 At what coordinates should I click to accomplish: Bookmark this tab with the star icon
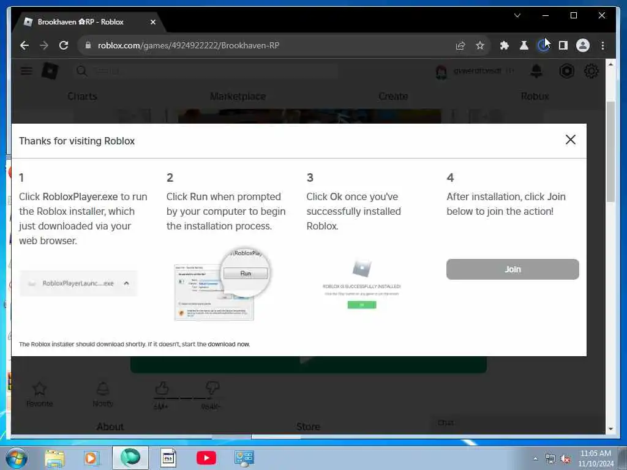click(480, 45)
